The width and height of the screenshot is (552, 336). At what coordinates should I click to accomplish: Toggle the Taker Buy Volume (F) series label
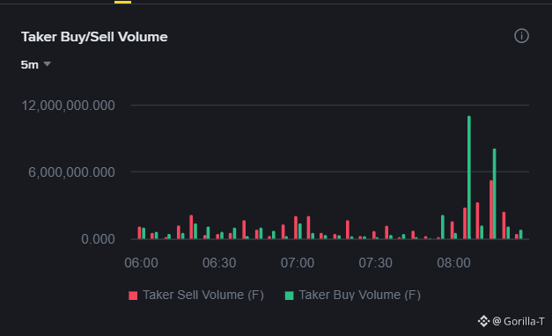359,295
